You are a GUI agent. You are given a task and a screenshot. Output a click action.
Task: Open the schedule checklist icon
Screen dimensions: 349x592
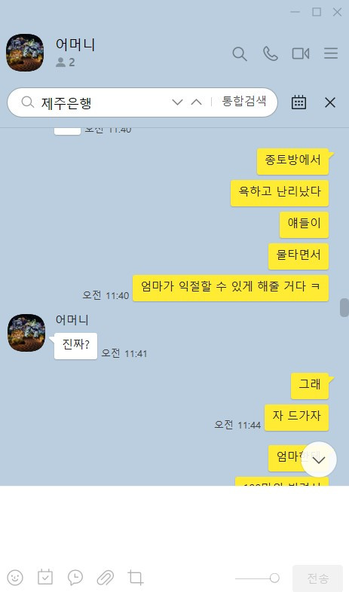click(x=45, y=577)
